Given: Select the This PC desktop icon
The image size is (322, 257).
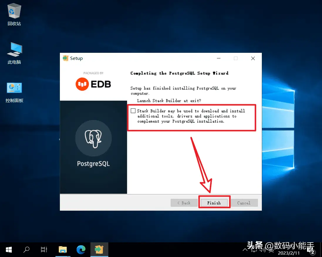Looking at the screenshot, I should [x=14, y=53].
